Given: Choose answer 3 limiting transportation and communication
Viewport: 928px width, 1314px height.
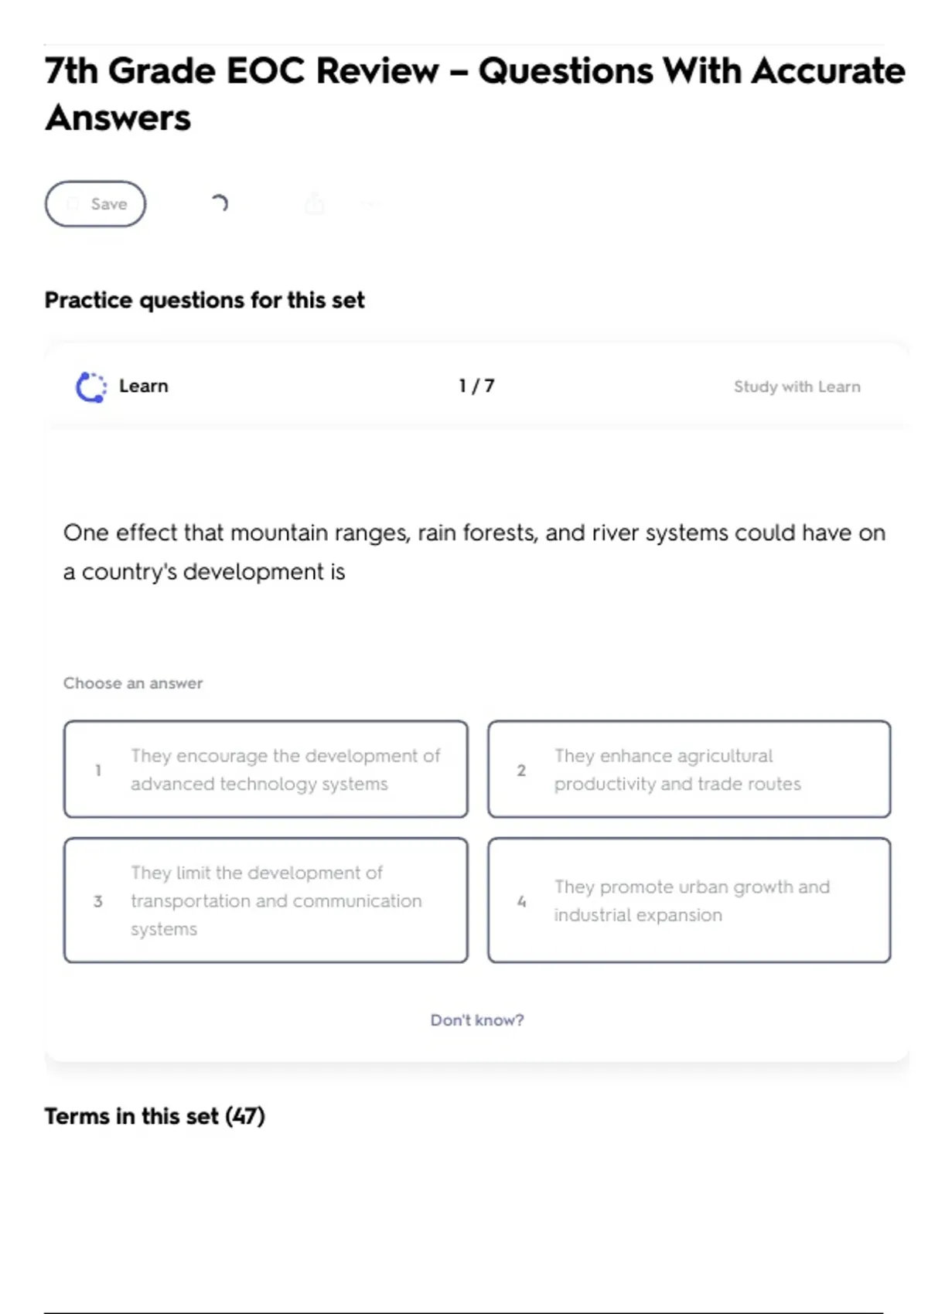Looking at the screenshot, I should tap(266, 900).
